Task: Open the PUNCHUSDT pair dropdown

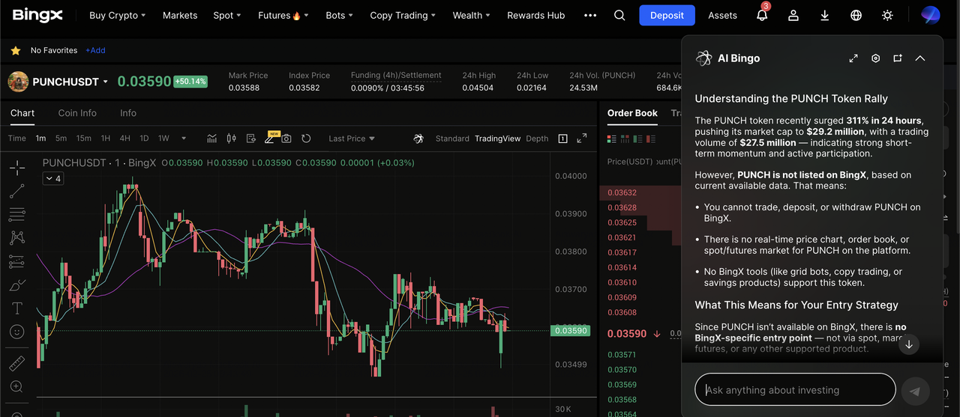Action: [x=106, y=82]
